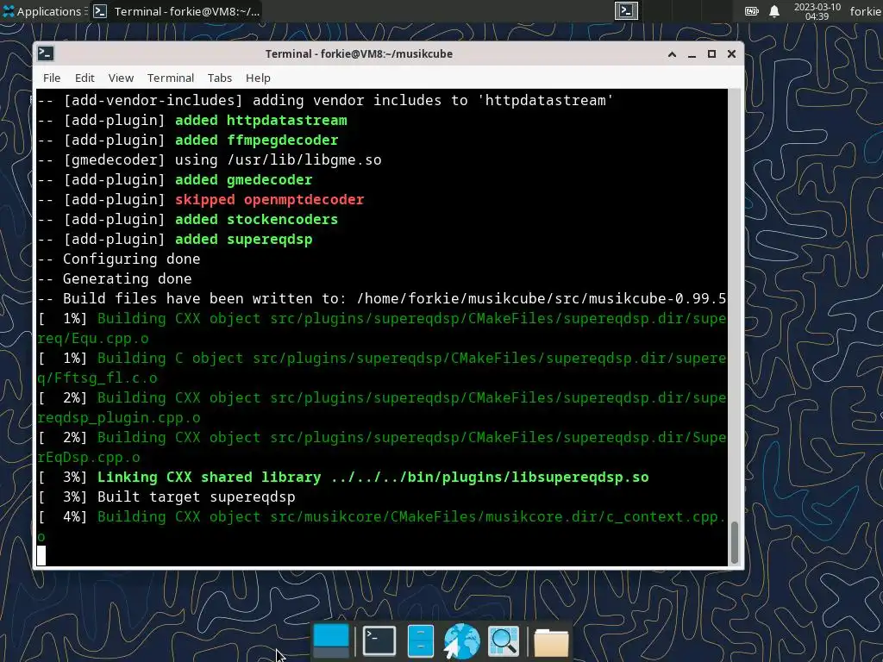Open the Help menu
The image size is (883, 662).
click(x=258, y=78)
